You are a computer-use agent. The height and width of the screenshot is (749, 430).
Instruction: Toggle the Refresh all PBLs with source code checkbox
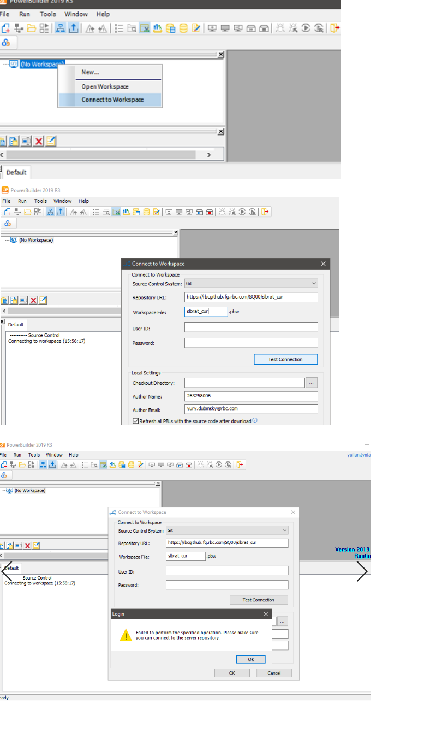coord(135,421)
